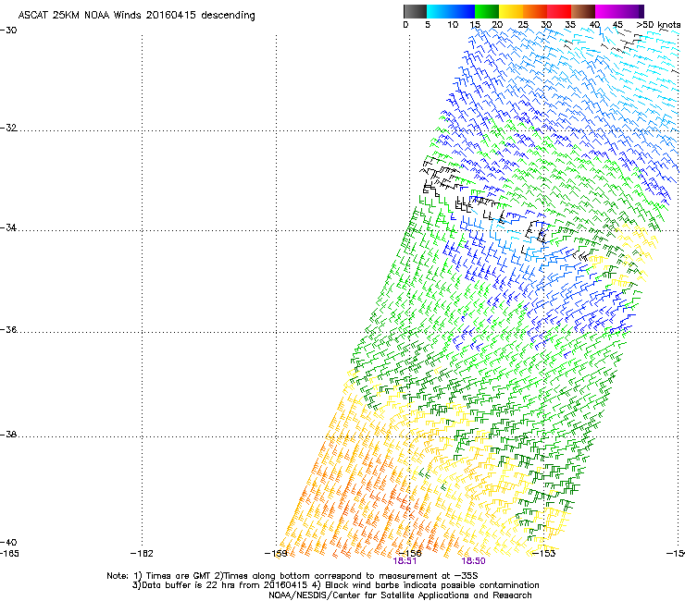Click the note line 'Times are GMT'

click(x=179, y=576)
